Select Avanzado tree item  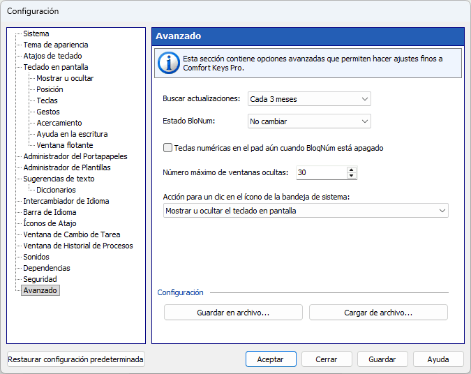(40, 290)
